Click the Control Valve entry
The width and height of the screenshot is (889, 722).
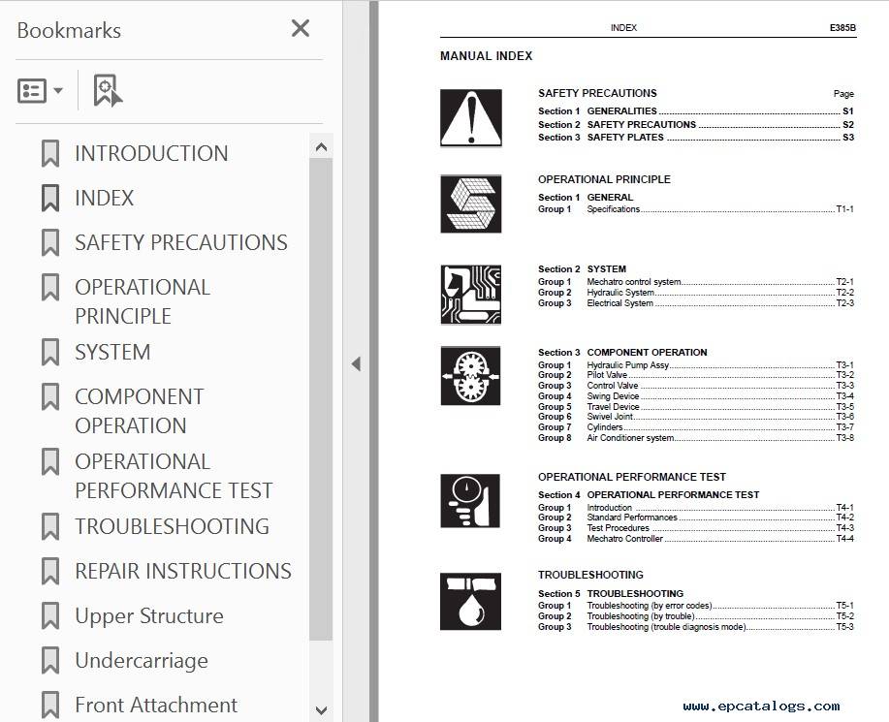(696, 386)
